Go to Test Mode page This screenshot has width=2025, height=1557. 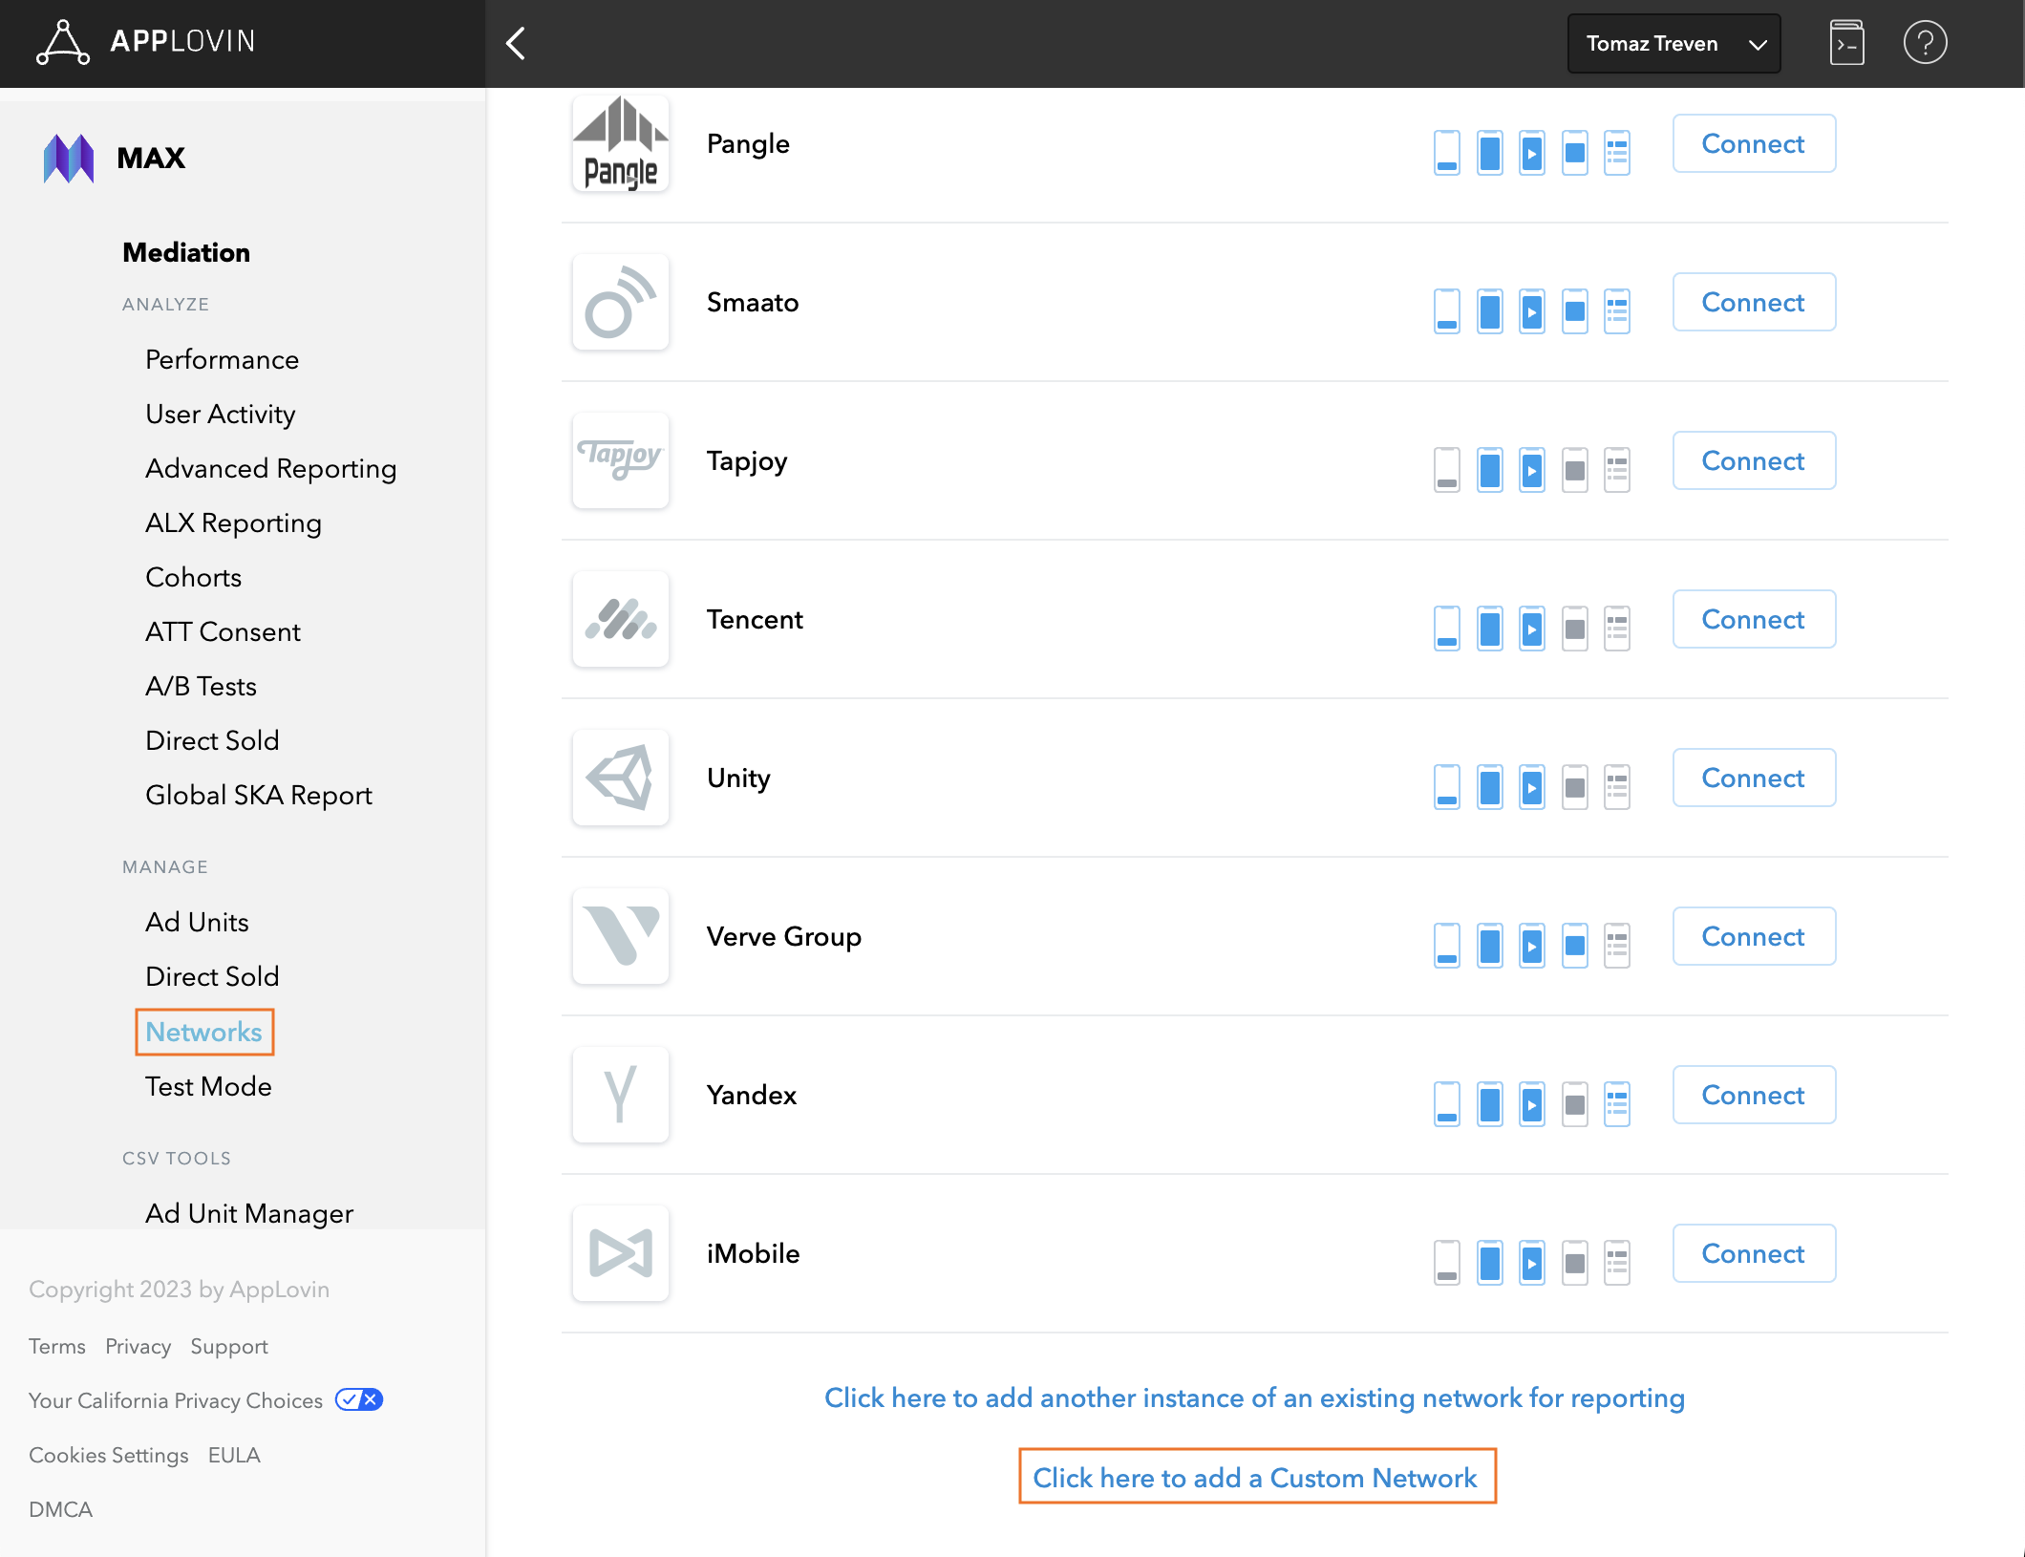tap(208, 1086)
